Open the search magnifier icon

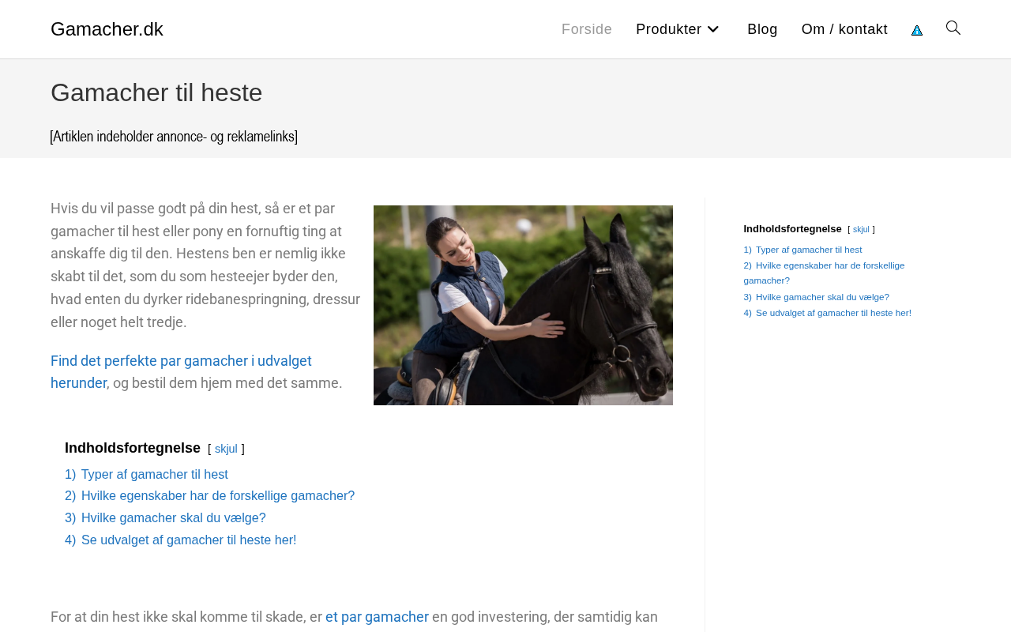pos(953,28)
